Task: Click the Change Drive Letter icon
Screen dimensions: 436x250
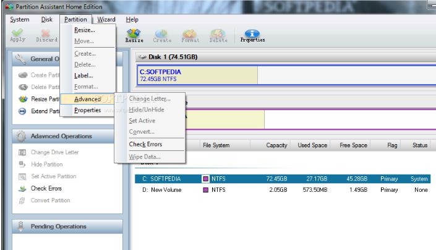Action: pyautogui.click(x=22, y=152)
